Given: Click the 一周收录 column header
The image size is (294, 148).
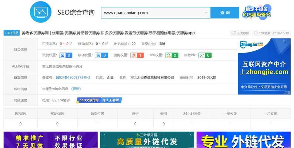Looking at the screenshot, I should (x=230, y=114).
